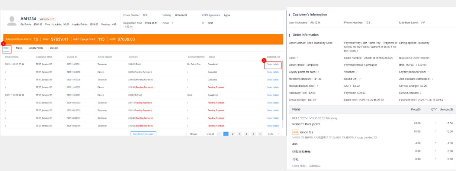
Task: Click the Add tag beside lemon tea
Action: 296,132
